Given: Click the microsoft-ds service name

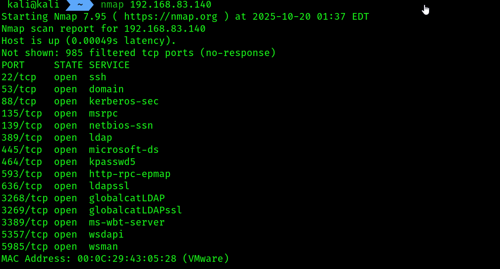Looking at the screenshot, I should (x=124, y=150).
